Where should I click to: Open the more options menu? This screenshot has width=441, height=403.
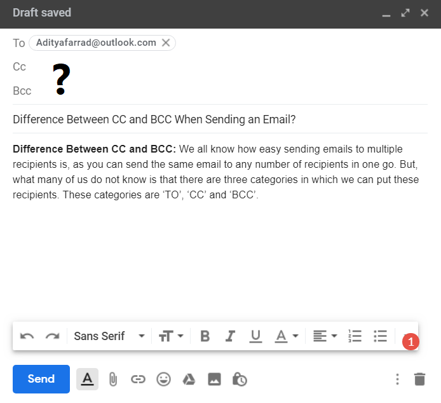tap(397, 379)
